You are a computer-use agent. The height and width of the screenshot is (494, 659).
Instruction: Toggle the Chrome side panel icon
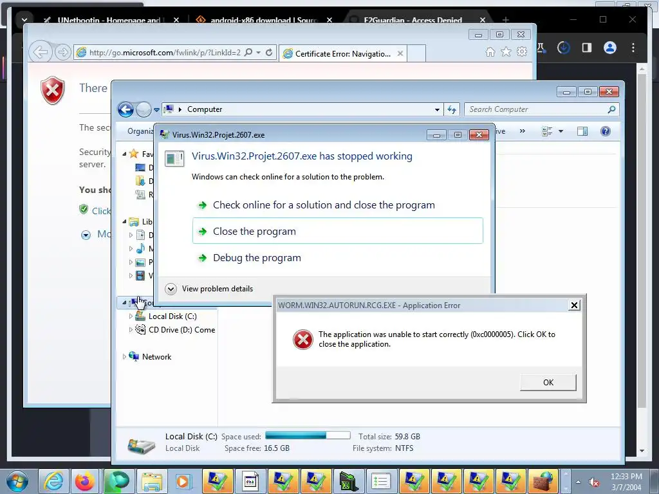coord(587,48)
